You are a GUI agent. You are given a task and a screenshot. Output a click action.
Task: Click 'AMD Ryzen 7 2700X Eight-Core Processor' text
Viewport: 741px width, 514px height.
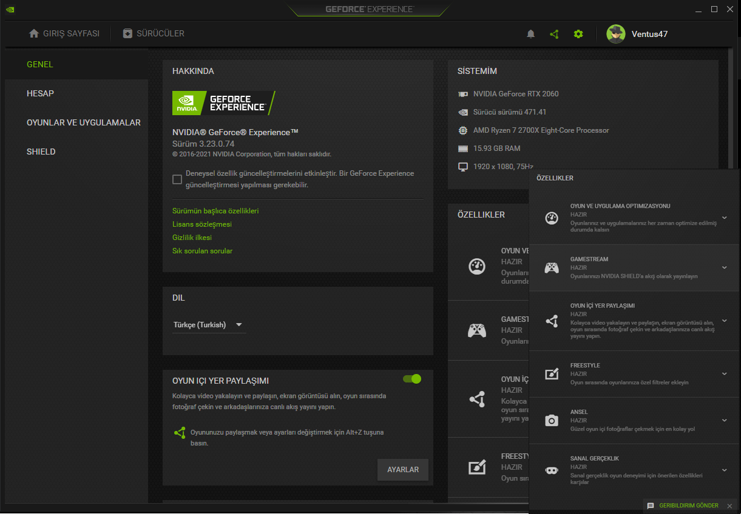point(541,130)
